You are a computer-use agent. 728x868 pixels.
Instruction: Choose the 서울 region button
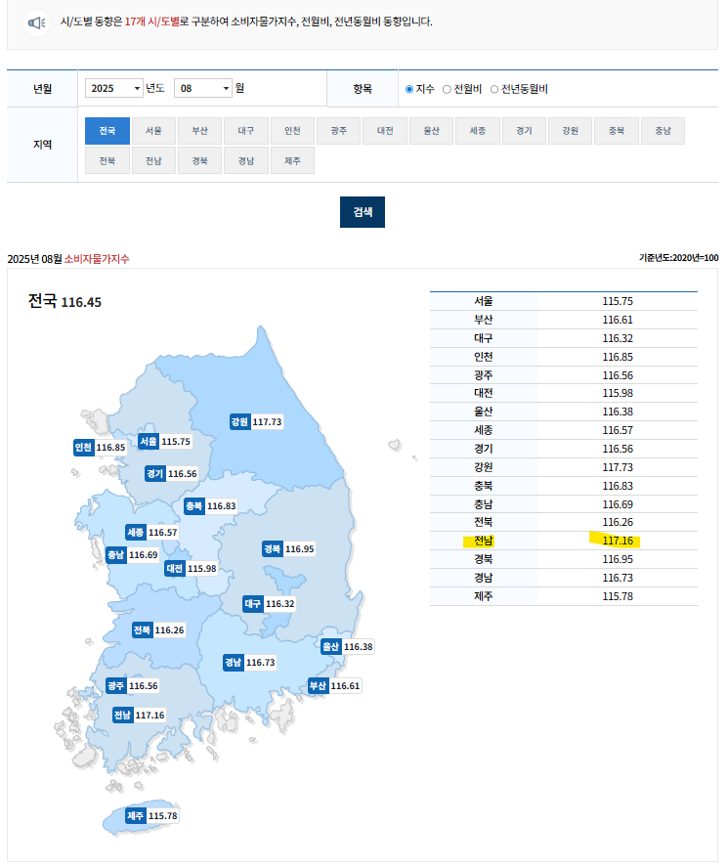(153, 131)
